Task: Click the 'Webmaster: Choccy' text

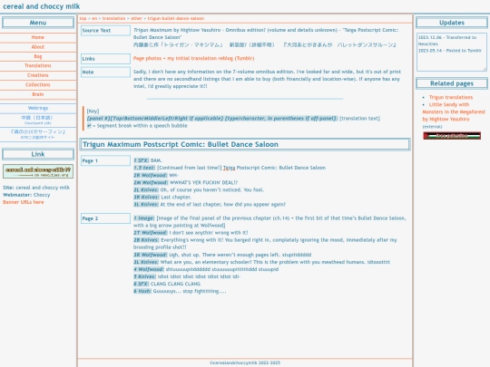Action: coord(26,195)
